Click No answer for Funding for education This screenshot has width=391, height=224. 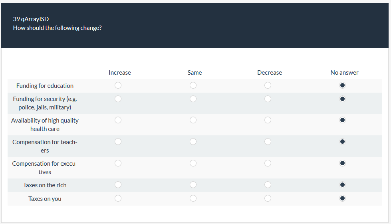343,85
